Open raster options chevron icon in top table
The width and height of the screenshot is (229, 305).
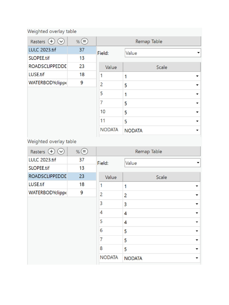tap(61, 41)
